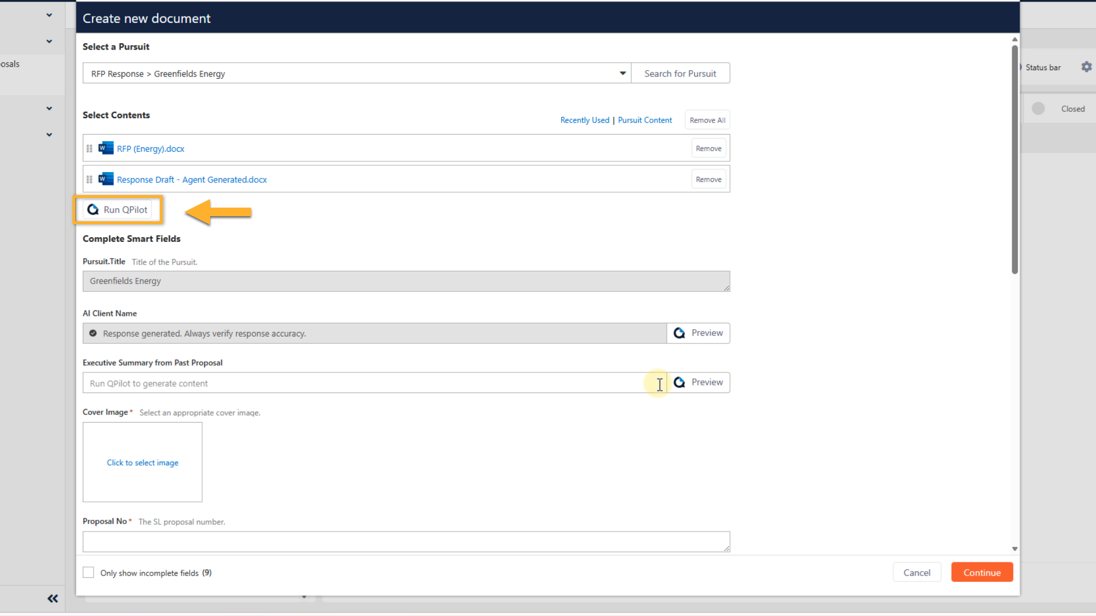Click Remove All contents button
Image resolution: width=1096 pixels, height=616 pixels.
click(x=707, y=120)
